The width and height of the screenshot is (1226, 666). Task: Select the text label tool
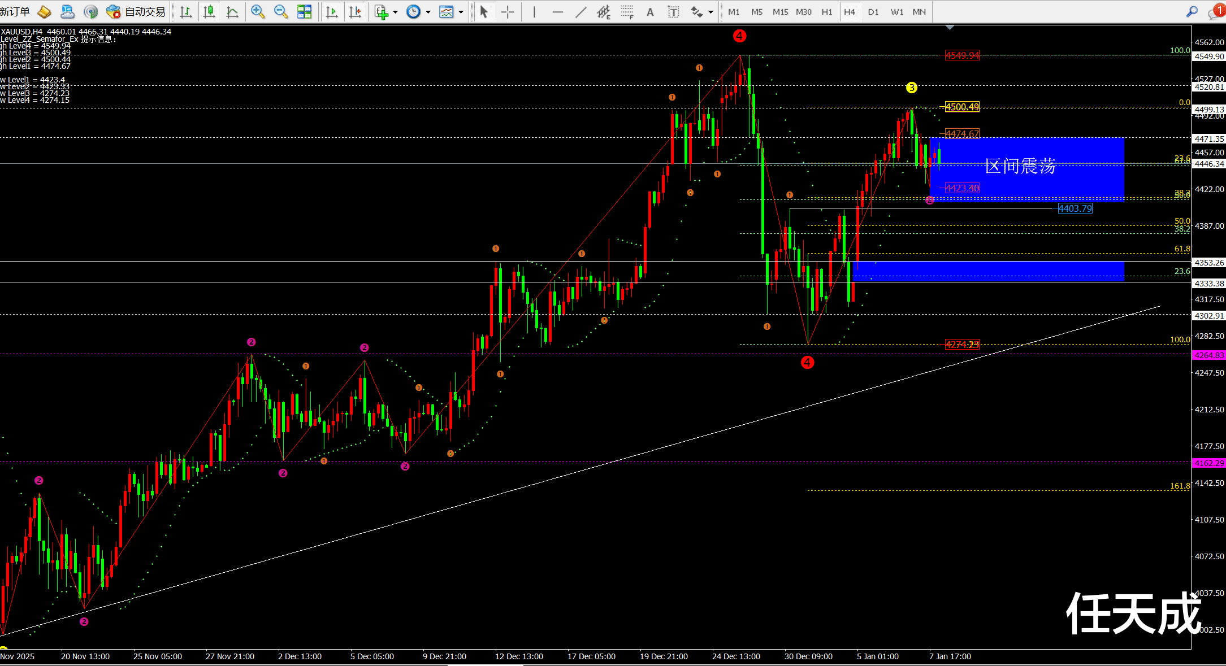(673, 12)
